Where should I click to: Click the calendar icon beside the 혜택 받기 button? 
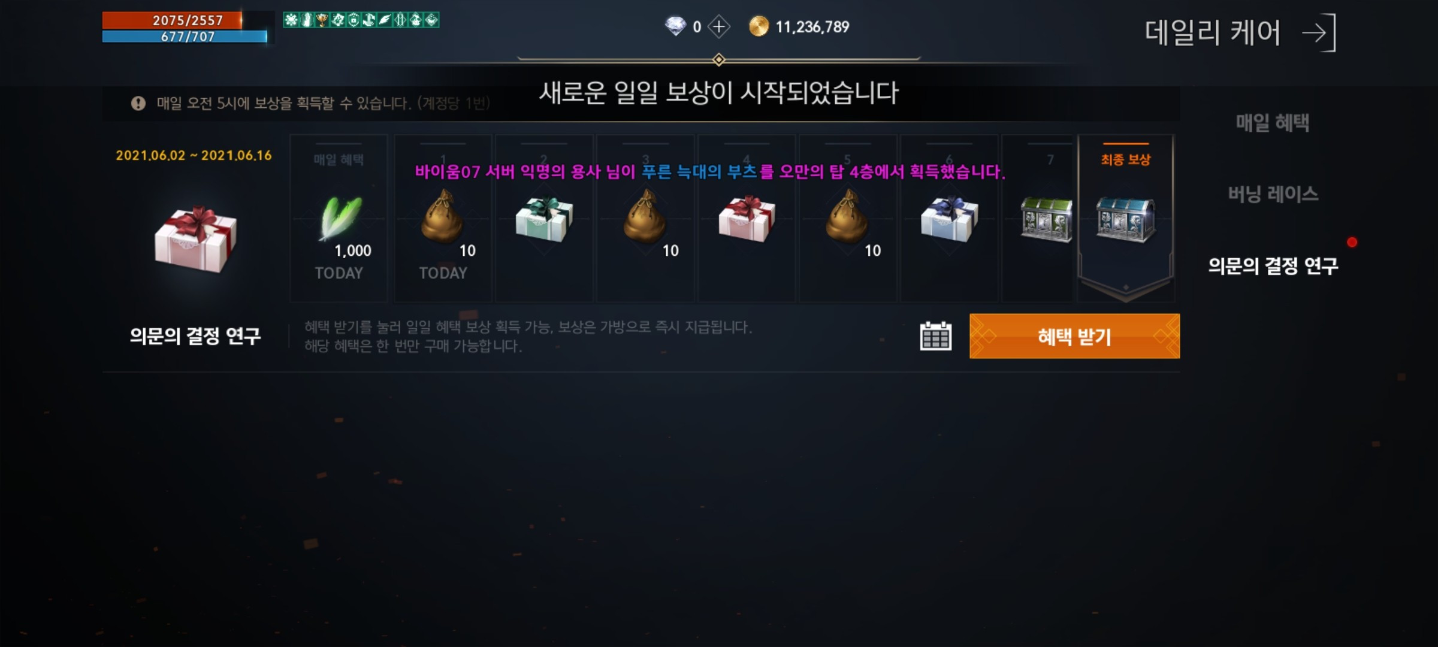tap(935, 336)
